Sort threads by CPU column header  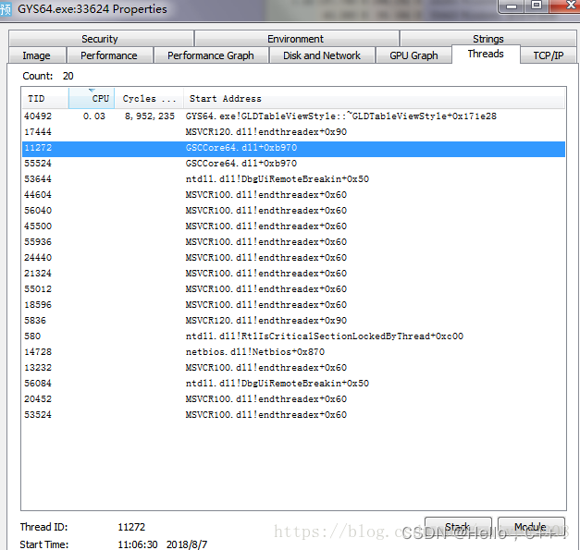(92, 98)
